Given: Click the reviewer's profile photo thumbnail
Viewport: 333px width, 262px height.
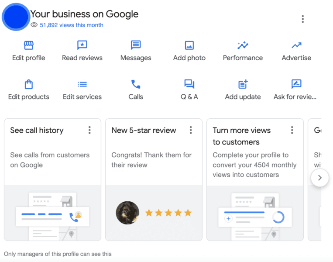Looking at the screenshot, I should [127, 213].
